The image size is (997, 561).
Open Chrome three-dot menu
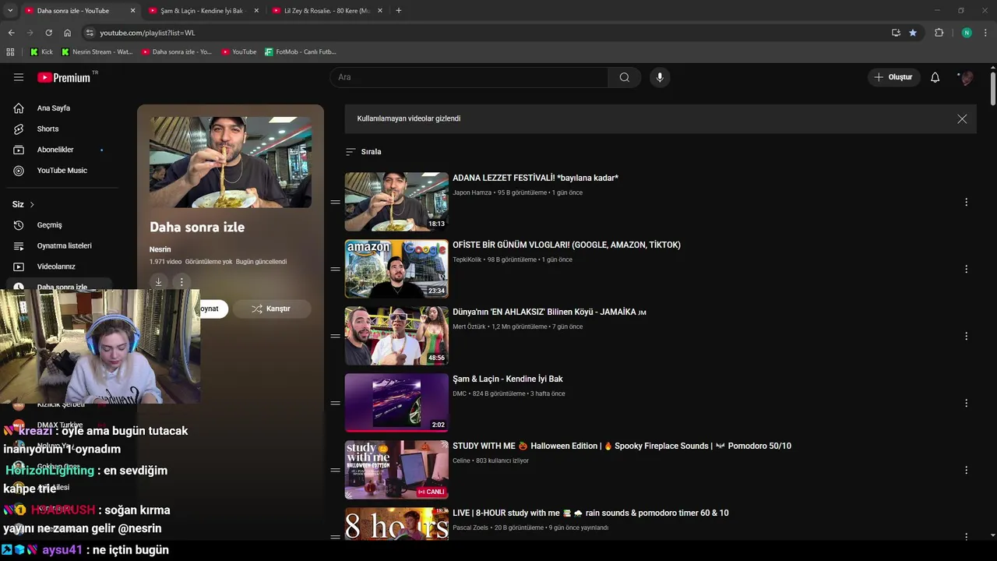pos(985,33)
